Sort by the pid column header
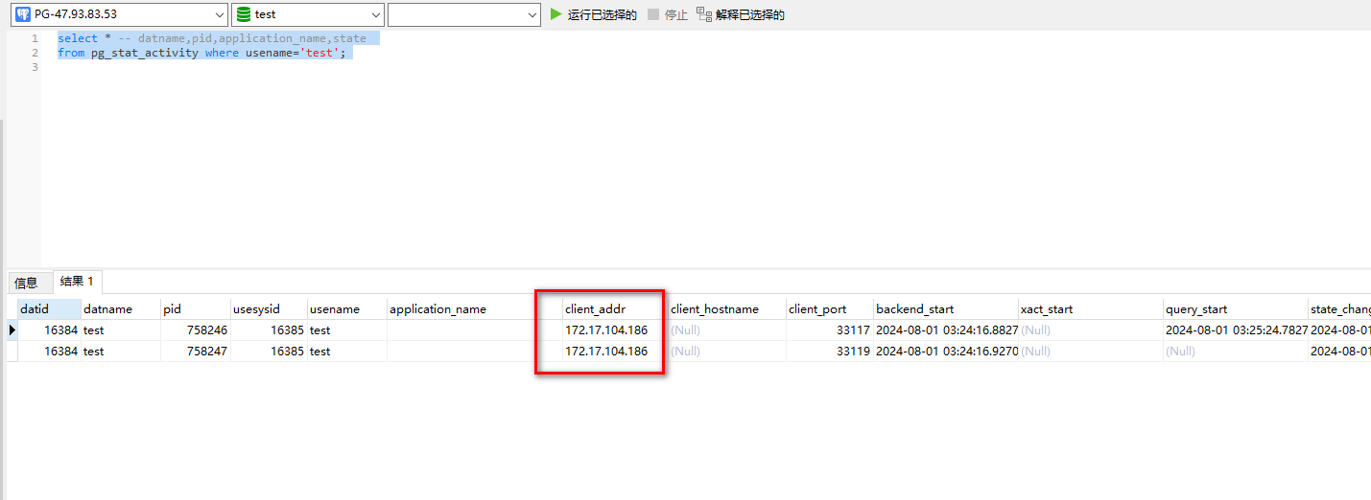 173,309
